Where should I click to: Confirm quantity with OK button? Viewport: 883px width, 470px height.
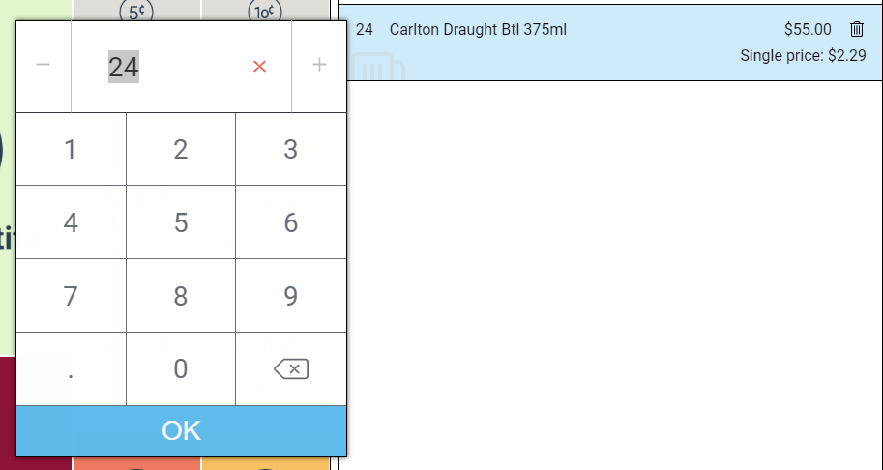pyautogui.click(x=181, y=430)
